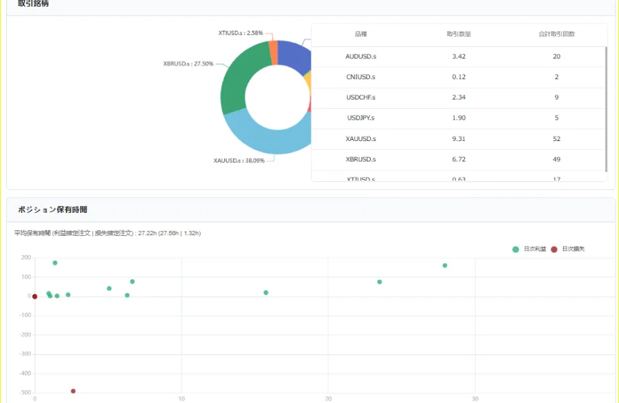Image resolution: width=619 pixels, height=403 pixels.
Task: Click the average holding time 27.22h text
Action: click(108, 233)
